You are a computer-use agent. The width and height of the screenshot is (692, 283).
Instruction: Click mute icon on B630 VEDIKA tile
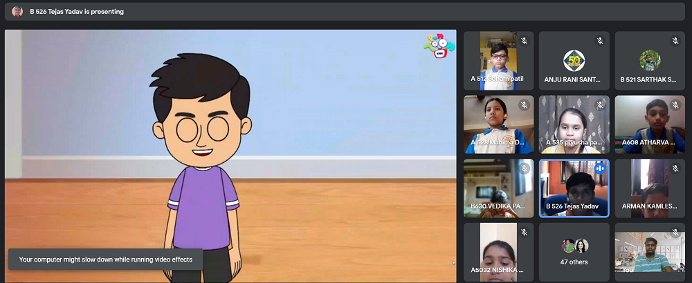524,168
